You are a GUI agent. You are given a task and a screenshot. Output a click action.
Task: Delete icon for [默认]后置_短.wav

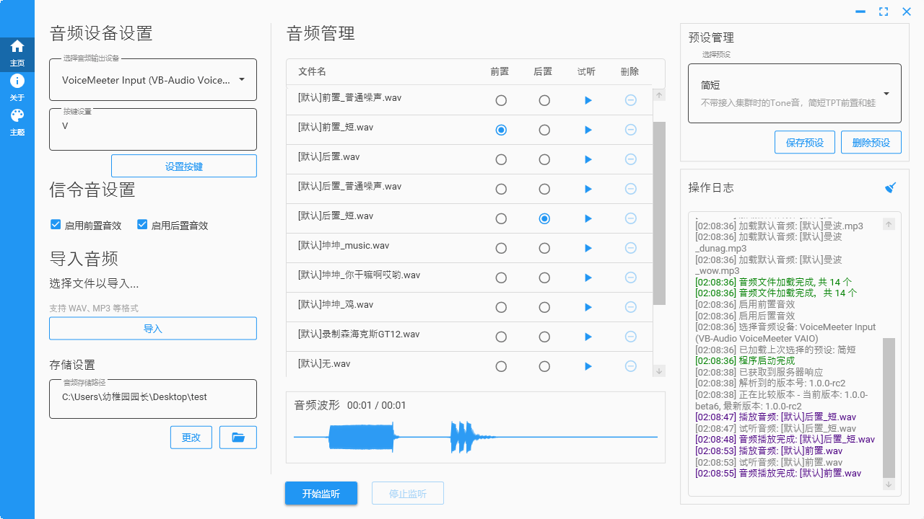(x=630, y=218)
